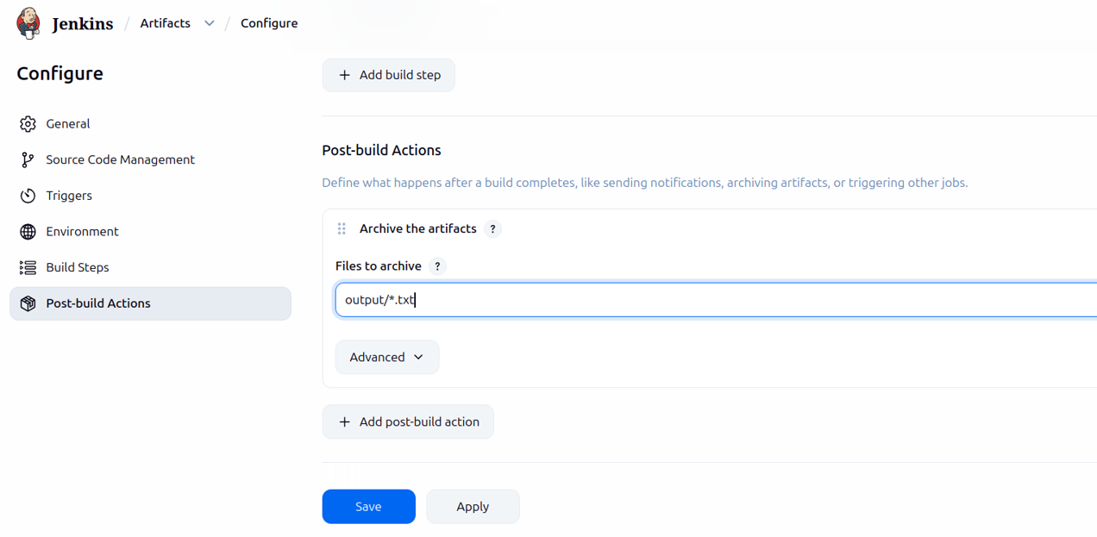Open the Configure breadcrumb item

[269, 22]
